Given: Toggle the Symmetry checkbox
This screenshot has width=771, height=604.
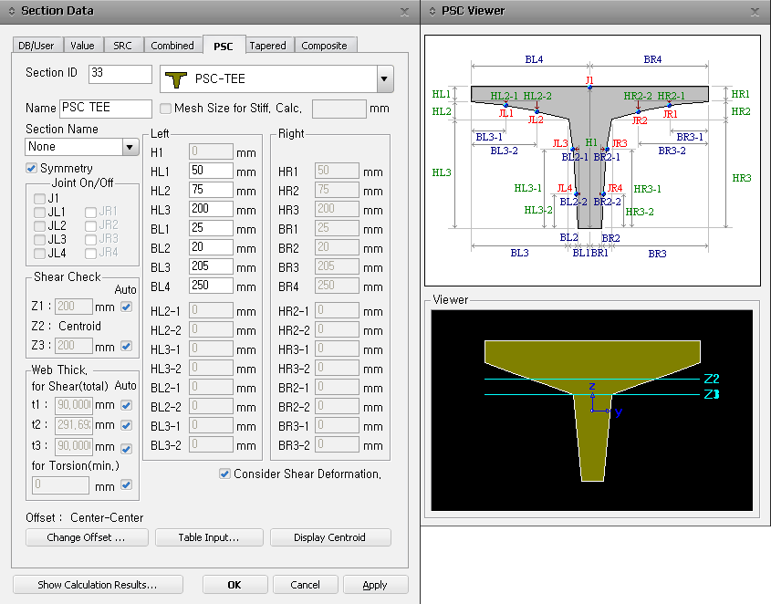Looking at the screenshot, I should pyautogui.click(x=31, y=168).
